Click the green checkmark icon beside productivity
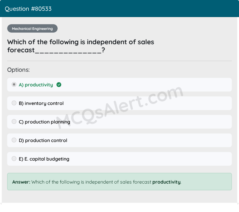 click(59, 85)
